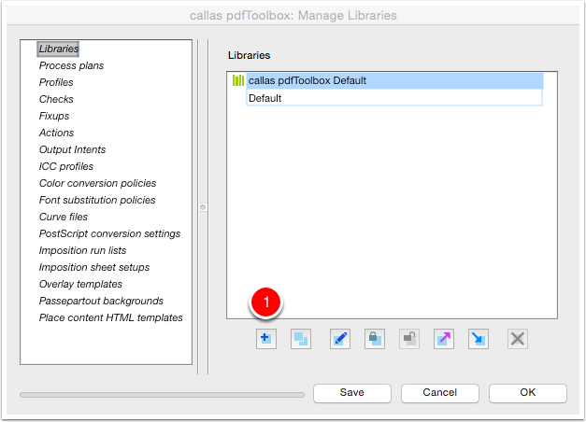The image size is (586, 422).
Task: Select Imposition run lists
Action: pyautogui.click(x=82, y=250)
